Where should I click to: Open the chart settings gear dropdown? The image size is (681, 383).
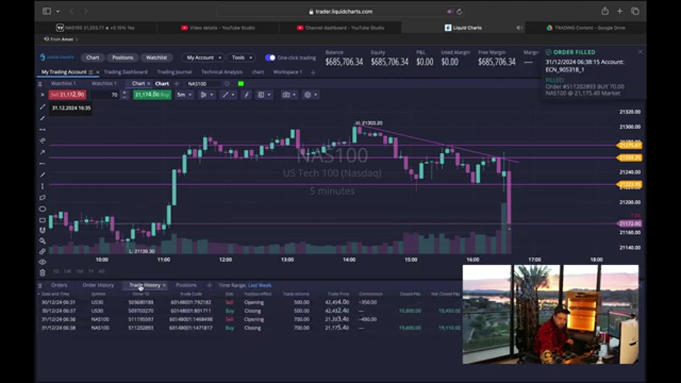311,95
